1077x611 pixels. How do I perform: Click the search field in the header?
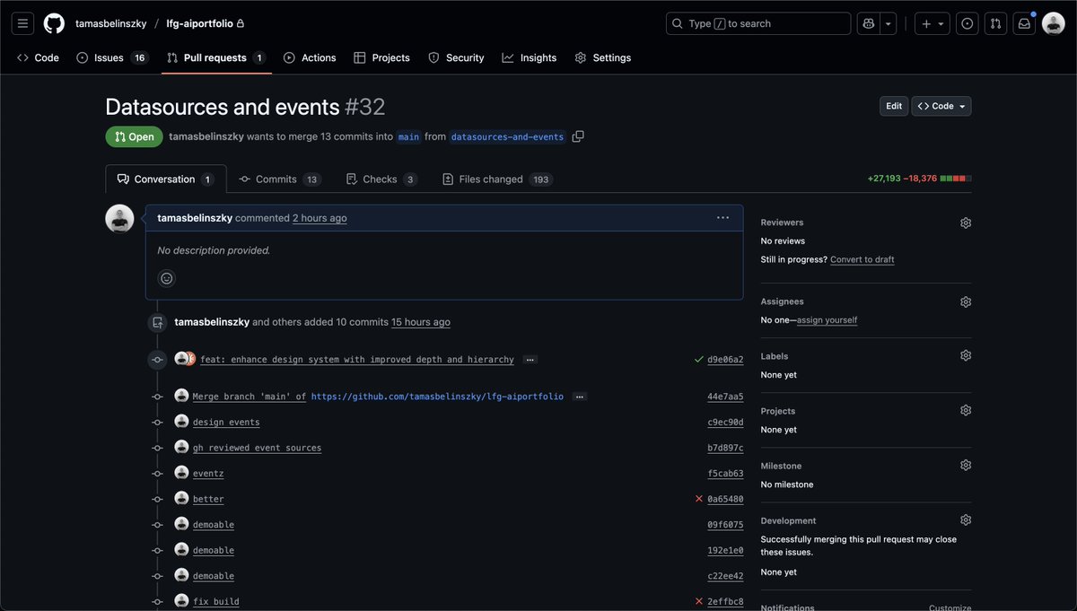758,22
